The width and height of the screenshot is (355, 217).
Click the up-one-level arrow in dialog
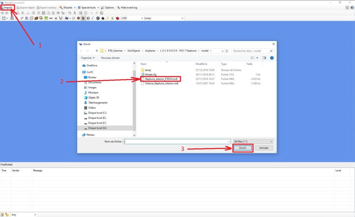click(97, 51)
